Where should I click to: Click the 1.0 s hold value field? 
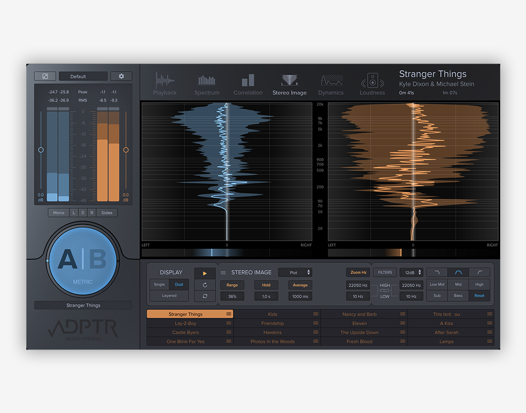click(x=266, y=296)
